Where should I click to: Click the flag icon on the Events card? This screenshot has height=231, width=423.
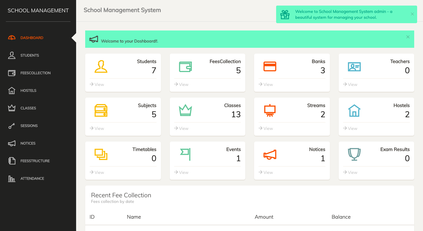tap(185, 154)
